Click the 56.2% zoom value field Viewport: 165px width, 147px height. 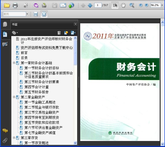pyautogui.click(x=156, y=5)
